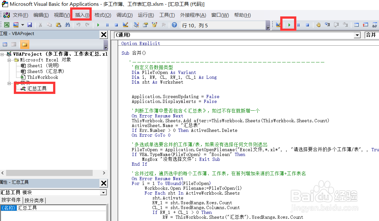This screenshot has height=221, width=379.
Task: Open the 插入(I) menu
Action: (82, 15)
